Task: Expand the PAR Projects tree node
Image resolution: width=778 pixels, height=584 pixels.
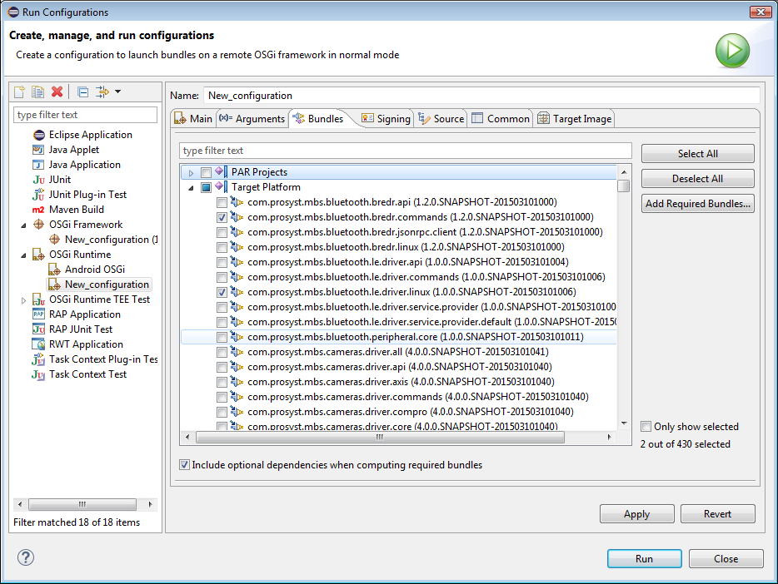Action: click(x=191, y=172)
